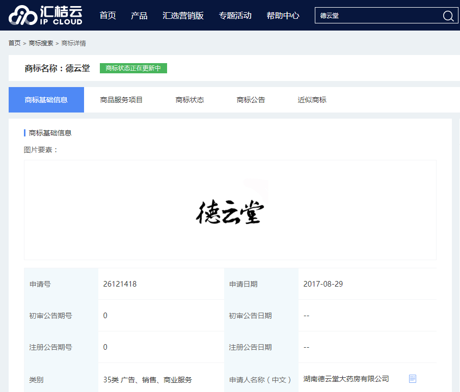
Task: Open the applicant document icon
Action: (x=413, y=379)
